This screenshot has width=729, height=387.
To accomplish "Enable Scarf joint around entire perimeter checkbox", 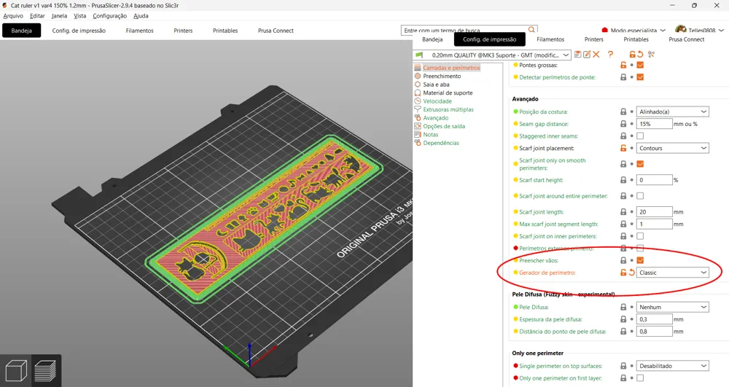I will pos(640,196).
